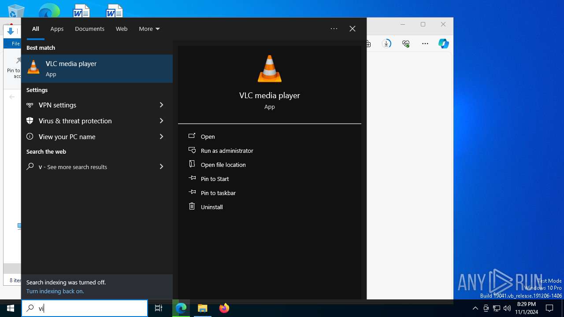Select the All search tab

coord(36,29)
